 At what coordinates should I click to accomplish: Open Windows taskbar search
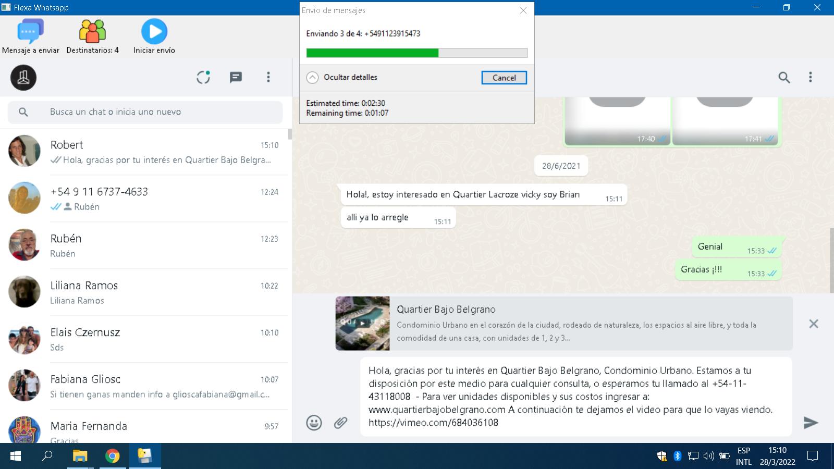click(47, 456)
